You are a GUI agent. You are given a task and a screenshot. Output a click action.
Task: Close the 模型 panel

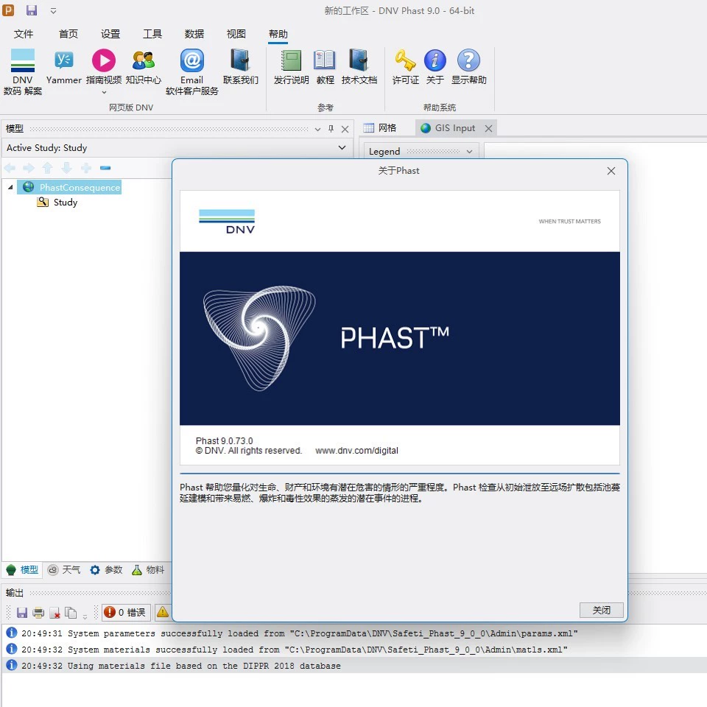click(x=345, y=130)
